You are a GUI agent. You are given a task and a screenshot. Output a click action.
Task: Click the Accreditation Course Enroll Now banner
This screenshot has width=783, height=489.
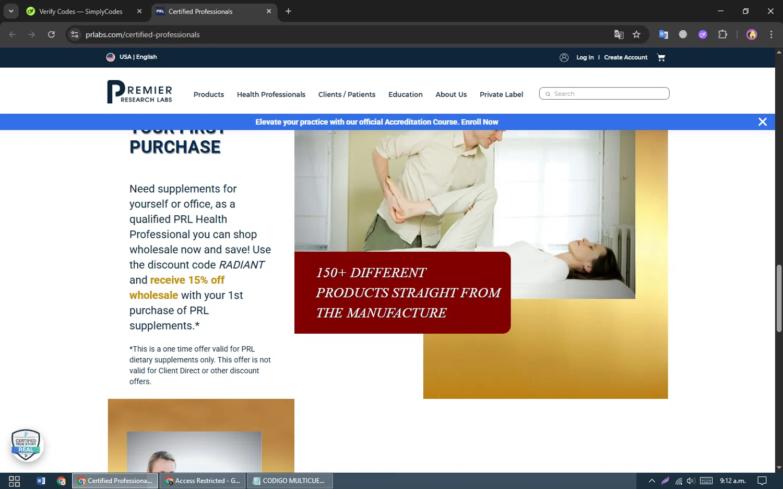pos(376,122)
